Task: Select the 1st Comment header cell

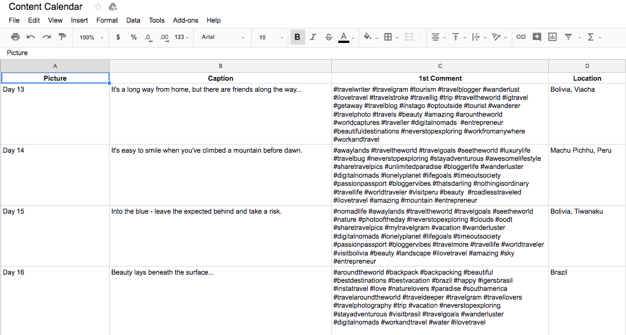Action: [440, 78]
